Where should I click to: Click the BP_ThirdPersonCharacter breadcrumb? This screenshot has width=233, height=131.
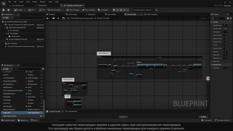point(80,18)
